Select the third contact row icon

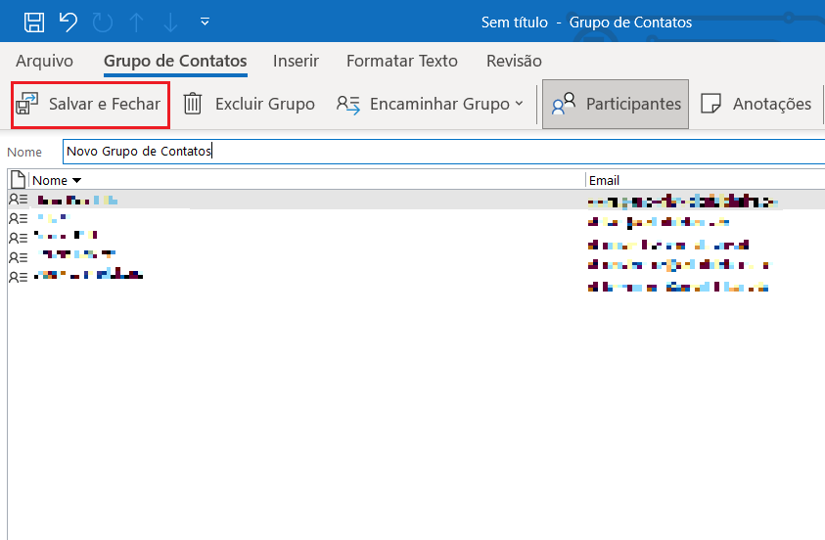(x=18, y=238)
